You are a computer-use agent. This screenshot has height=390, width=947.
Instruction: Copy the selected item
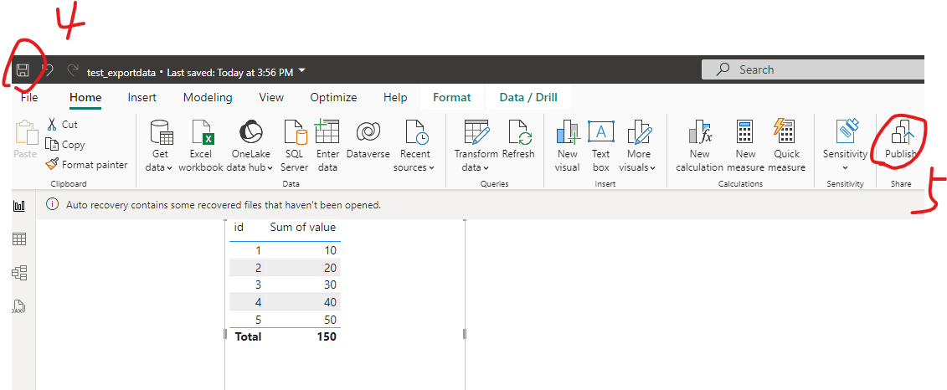pos(65,144)
